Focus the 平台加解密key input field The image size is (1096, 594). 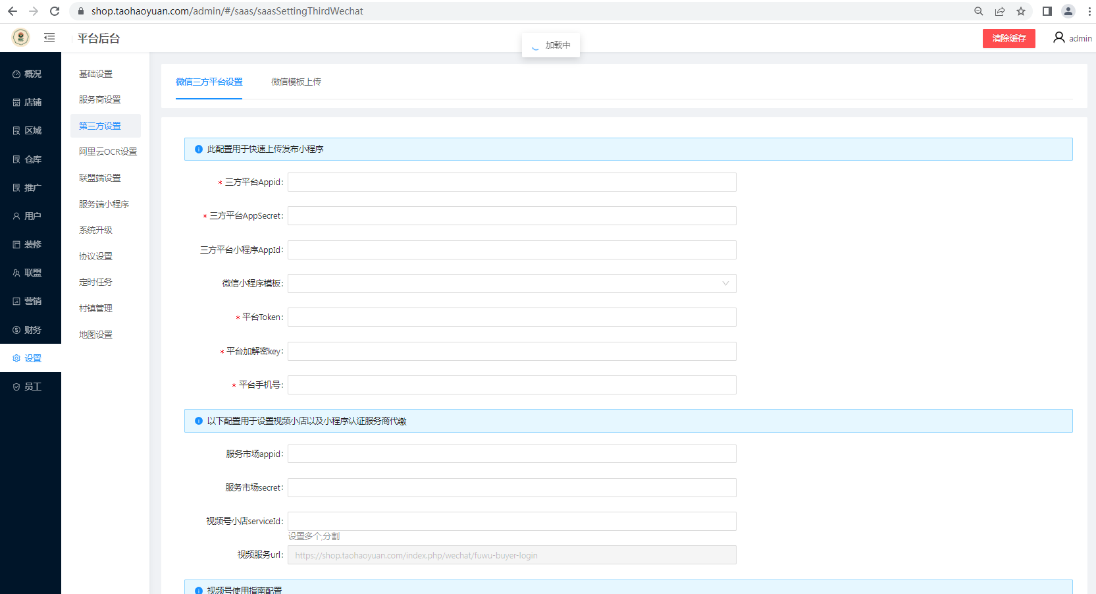(512, 351)
